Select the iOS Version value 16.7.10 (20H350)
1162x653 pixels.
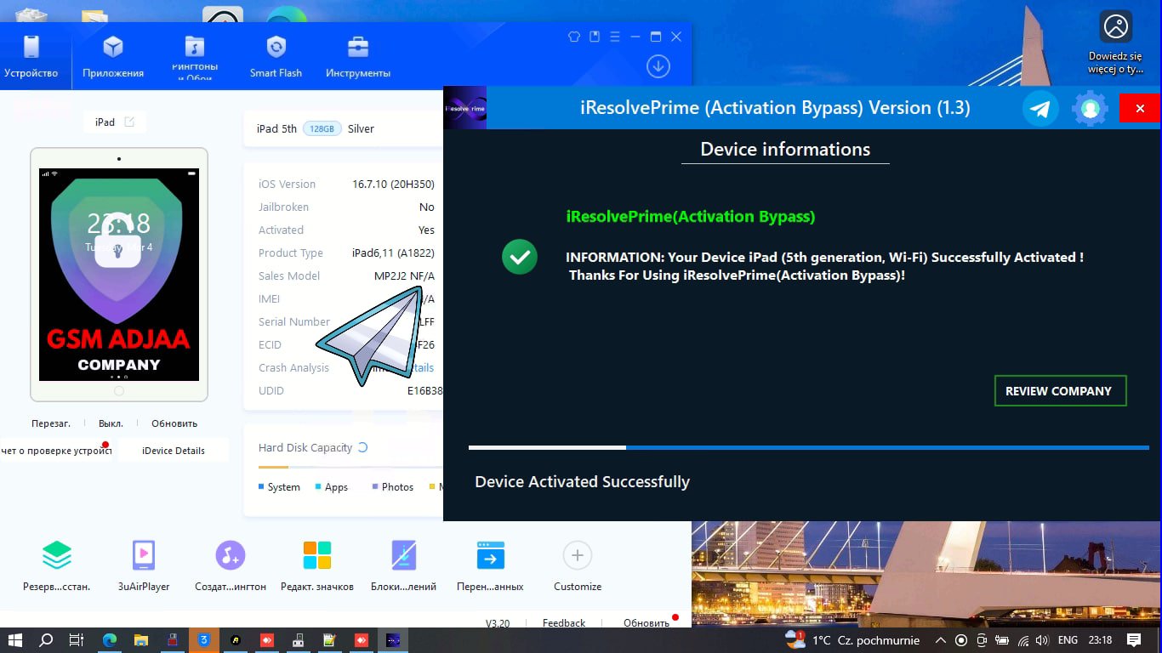tap(393, 184)
